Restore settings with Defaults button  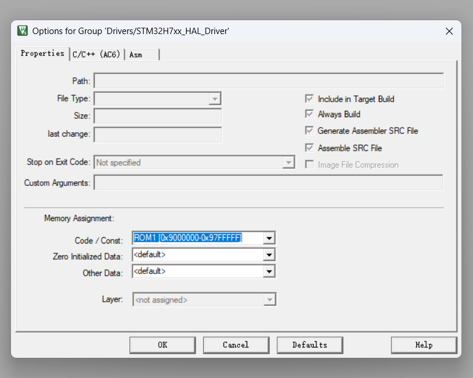310,345
